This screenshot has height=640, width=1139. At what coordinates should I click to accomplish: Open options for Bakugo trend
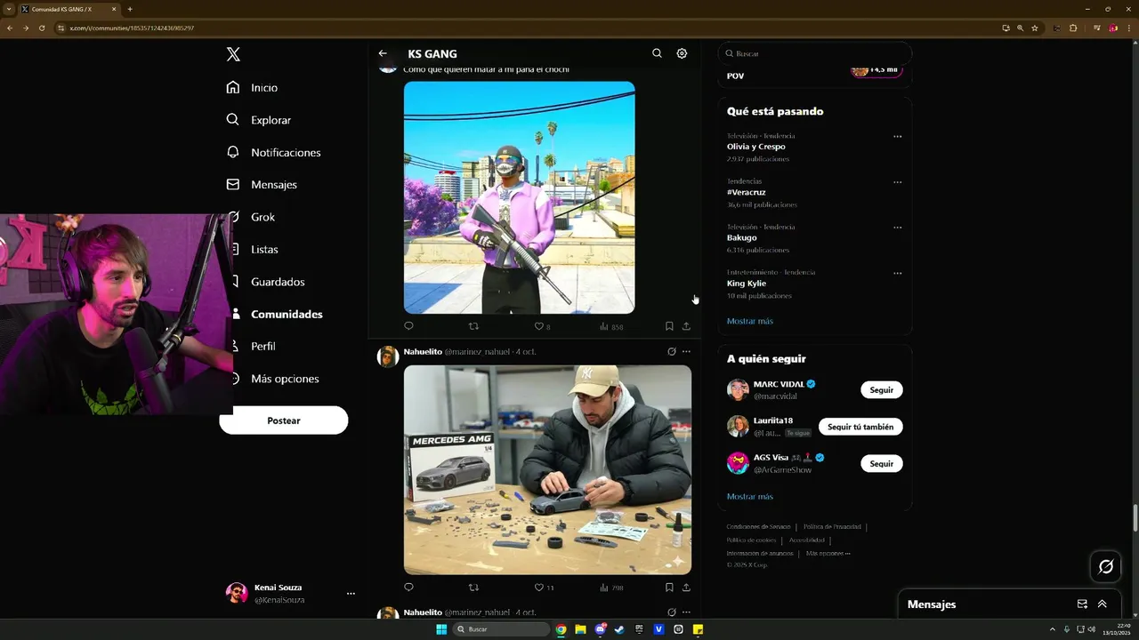pos(897,227)
